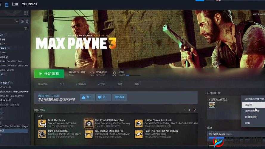Select 序列号 from the context menu
265x149 pixels.
249,105
